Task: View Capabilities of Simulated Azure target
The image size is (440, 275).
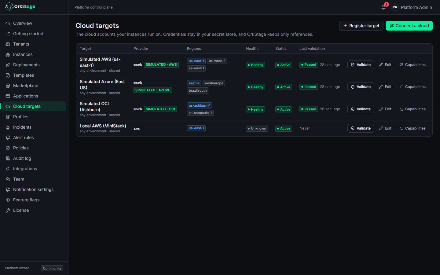Action: pyautogui.click(x=413, y=87)
